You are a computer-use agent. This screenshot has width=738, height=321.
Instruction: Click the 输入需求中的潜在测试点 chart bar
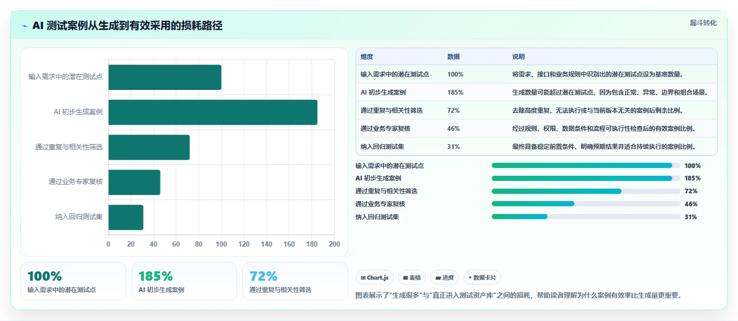(165, 78)
